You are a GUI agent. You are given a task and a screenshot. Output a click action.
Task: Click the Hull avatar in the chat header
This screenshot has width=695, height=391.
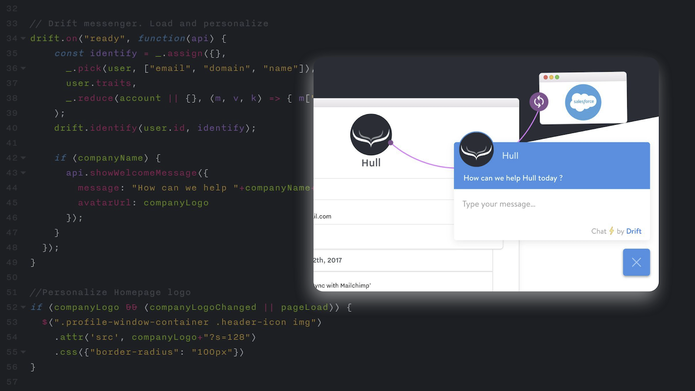477,149
